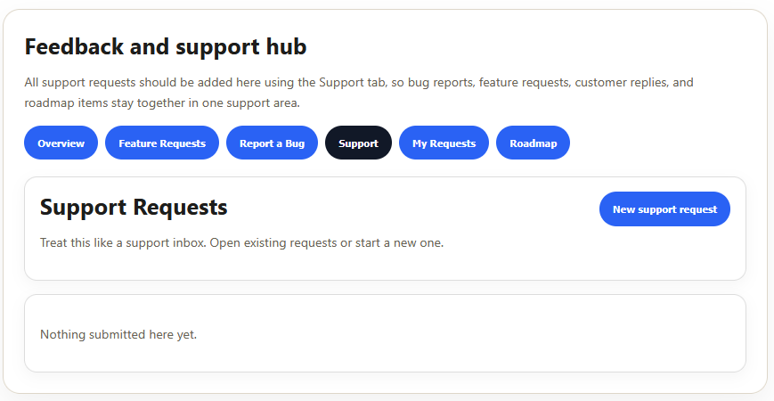Screen dimensions: 774x401
Task: Select the Support tab
Action: (x=358, y=143)
